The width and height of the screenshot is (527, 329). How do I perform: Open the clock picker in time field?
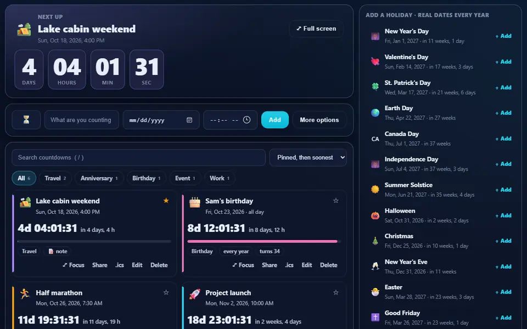pos(246,120)
